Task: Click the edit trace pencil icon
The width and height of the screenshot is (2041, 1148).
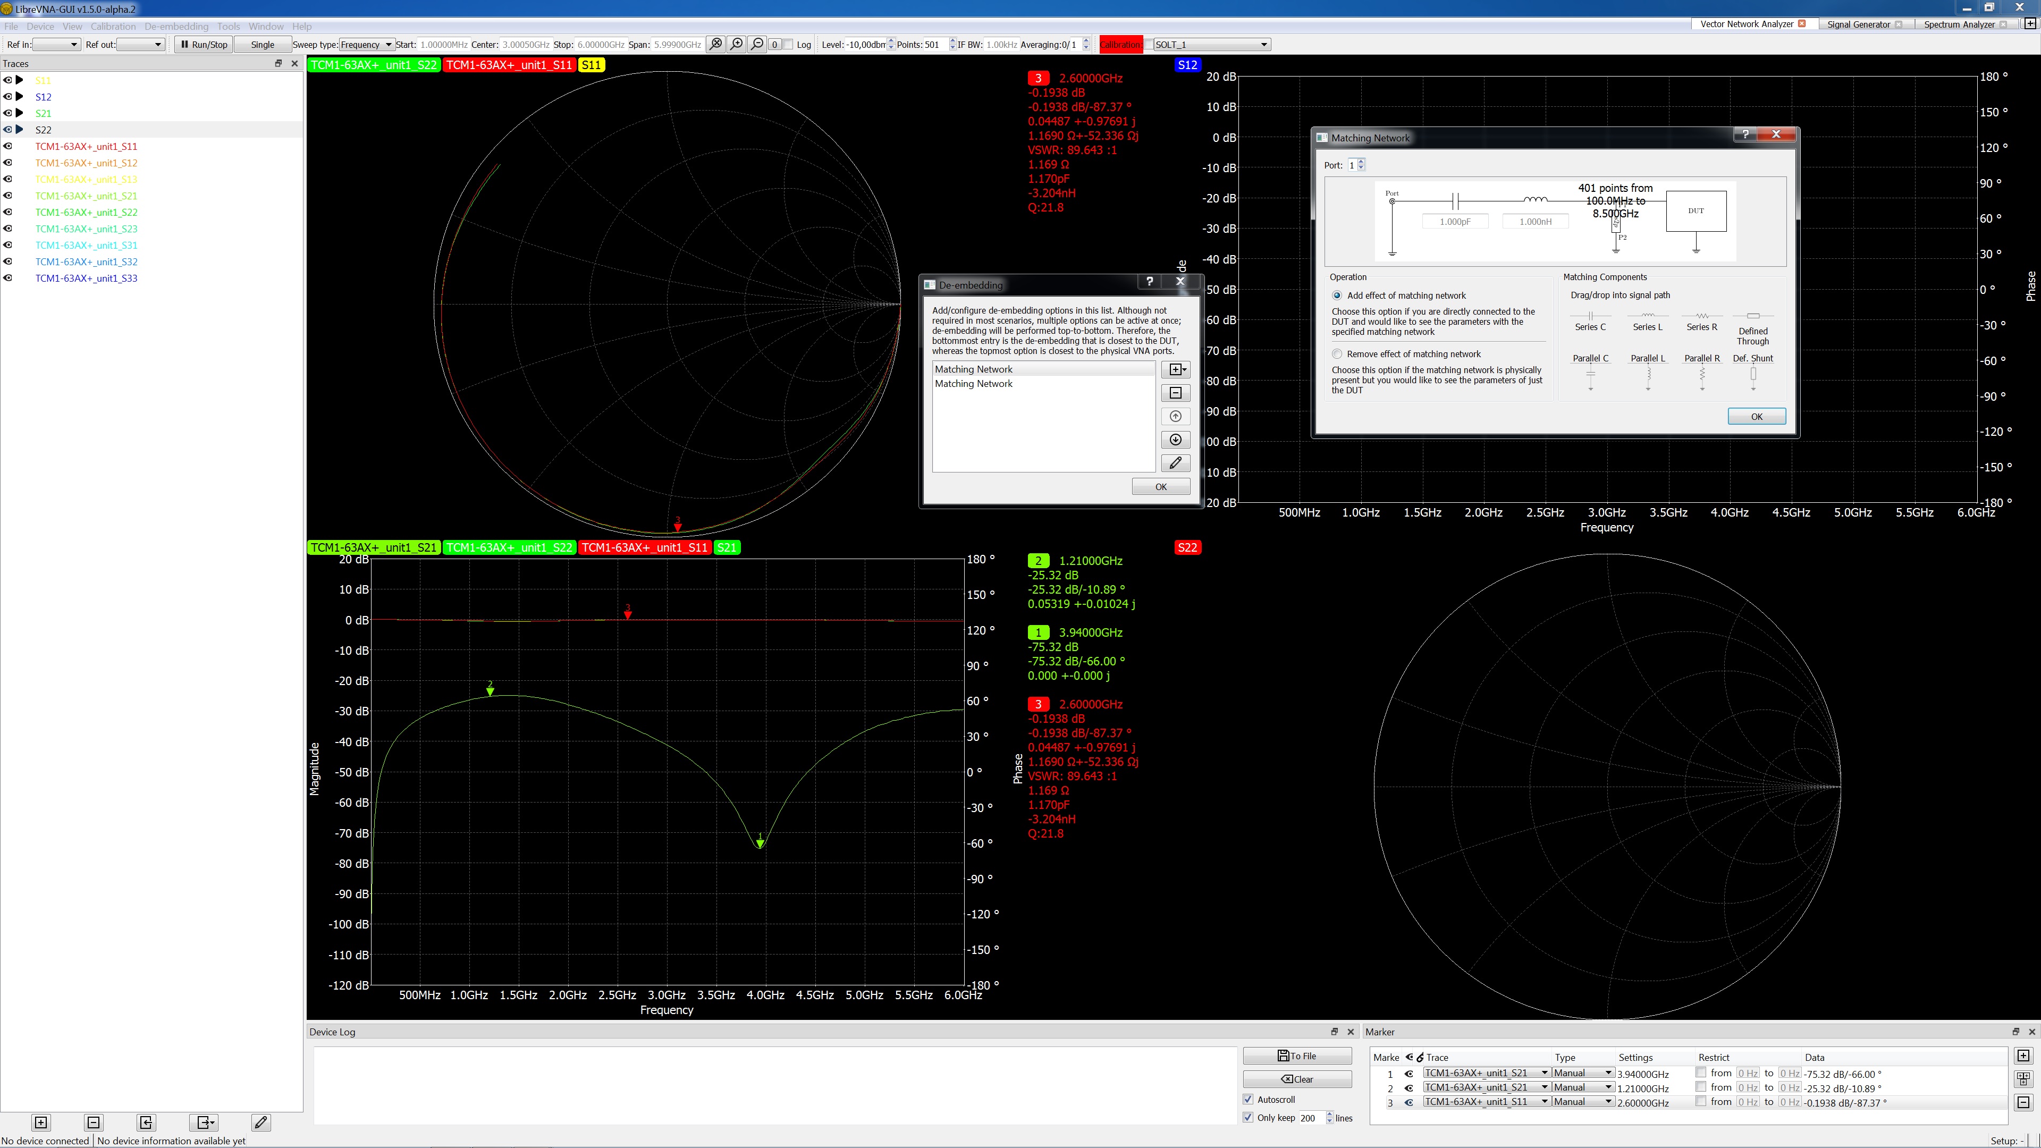Action: click(x=260, y=1122)
